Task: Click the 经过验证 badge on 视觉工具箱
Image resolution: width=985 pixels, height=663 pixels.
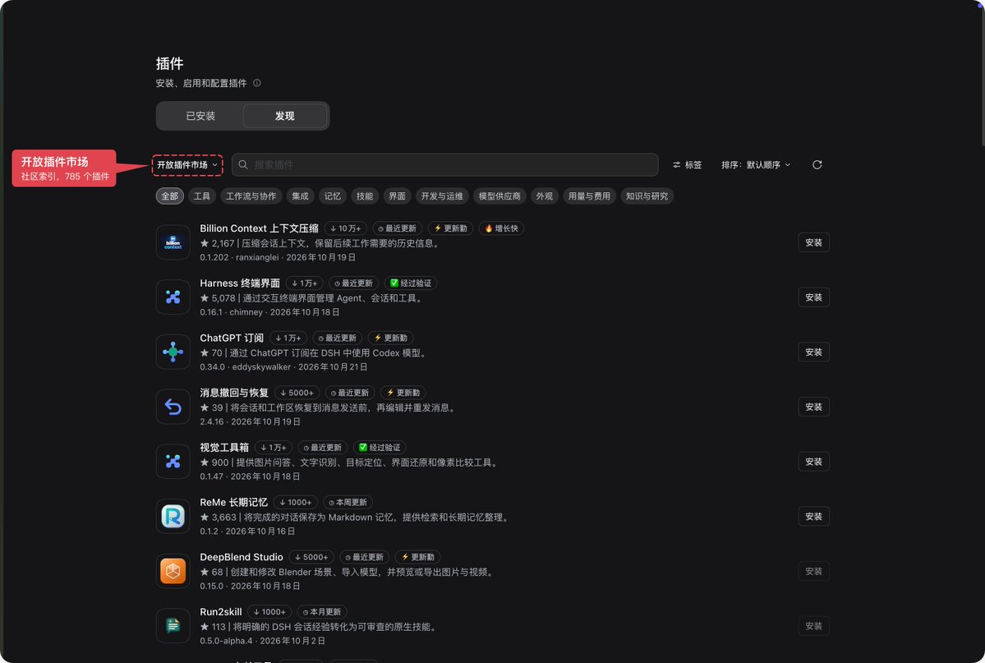Action: click(x=380, y=448)
